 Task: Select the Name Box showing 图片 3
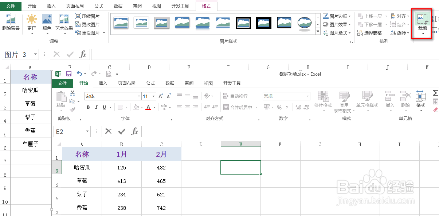[16, 53]
